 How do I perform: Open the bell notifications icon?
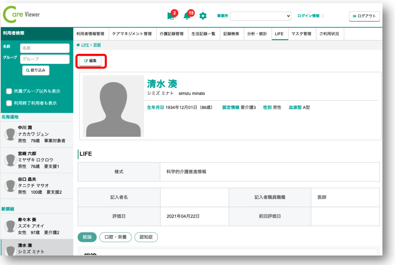[187, 16]
